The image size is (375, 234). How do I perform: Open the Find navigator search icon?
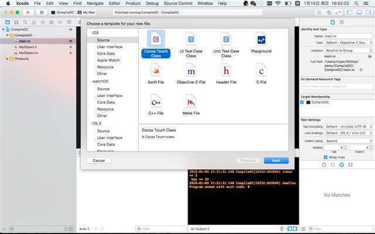pyautogui.click(x=25, y=22)
